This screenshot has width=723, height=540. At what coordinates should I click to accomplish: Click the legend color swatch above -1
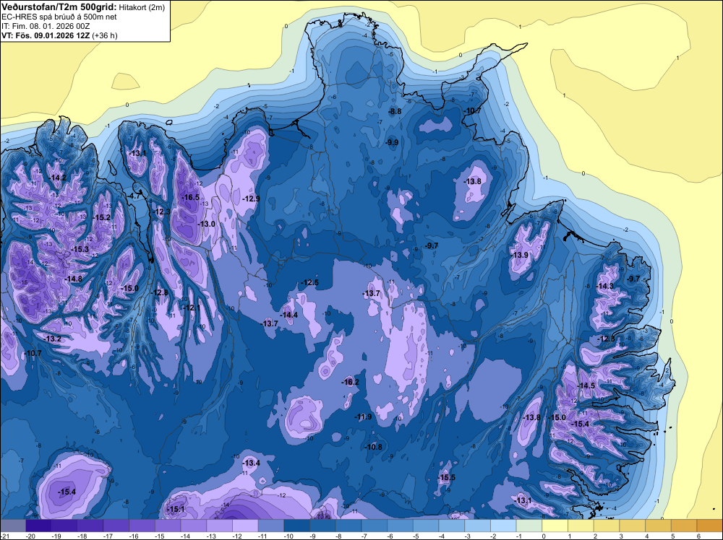coord(529,526)
